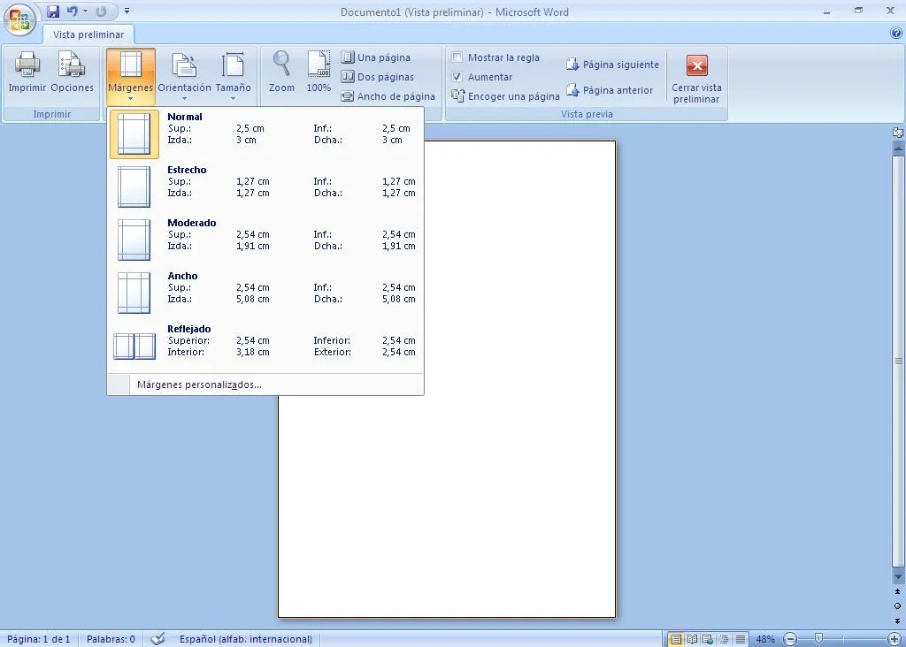The image size is (906, 647).
Task: Go to Página siguiente
Action: 612,65
